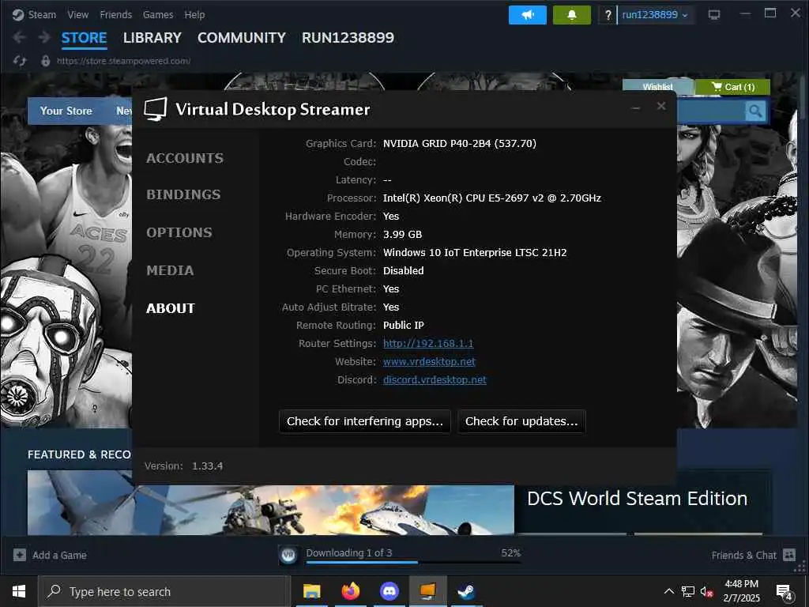Reload the Steam store page
This screenshot has height=607, width=809.
pos(20,61)
